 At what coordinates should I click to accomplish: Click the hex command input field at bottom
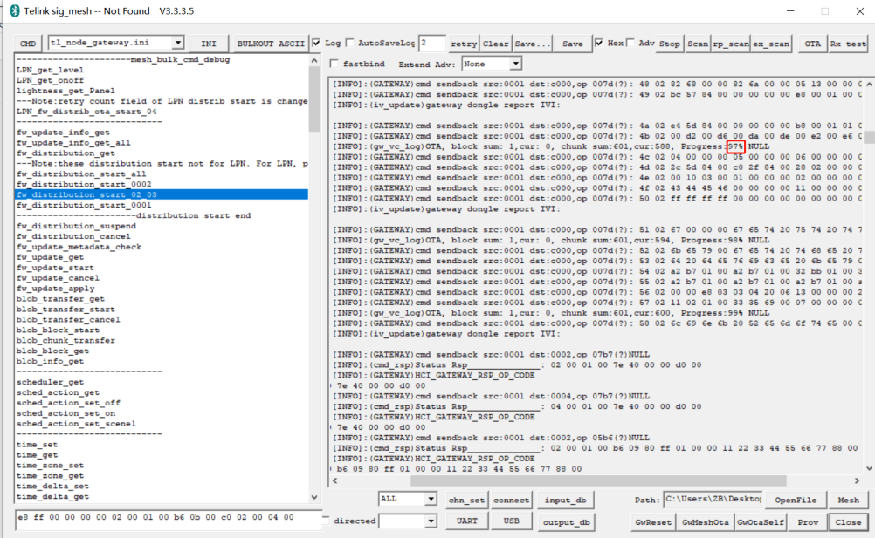(x=169, y=519)
